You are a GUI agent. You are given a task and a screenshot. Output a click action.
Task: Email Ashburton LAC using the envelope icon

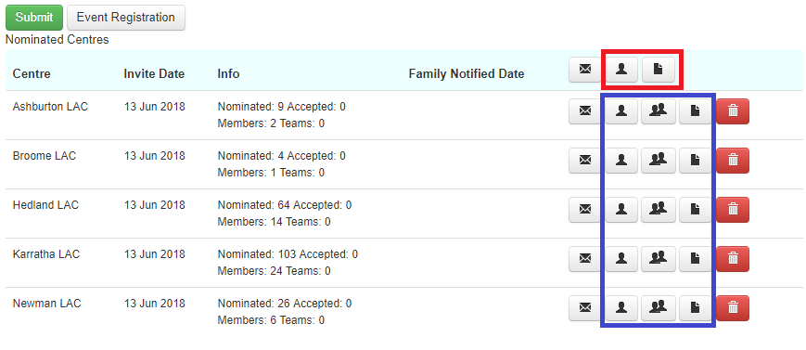585,111
